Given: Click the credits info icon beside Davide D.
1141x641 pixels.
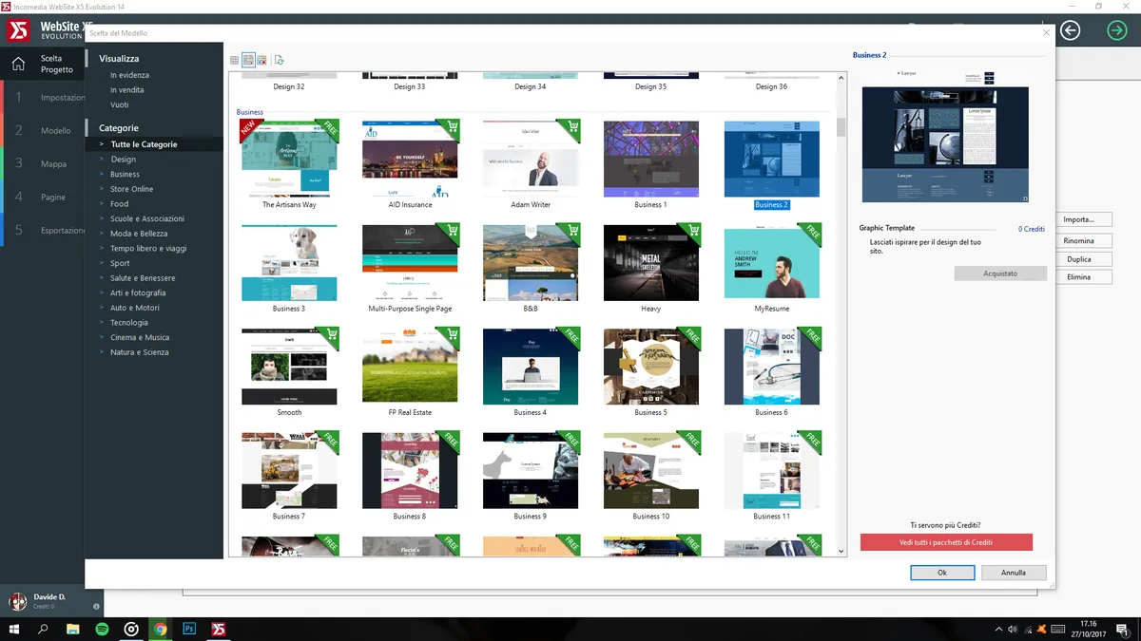Looking at the screenshot, I should coord(96,606).
